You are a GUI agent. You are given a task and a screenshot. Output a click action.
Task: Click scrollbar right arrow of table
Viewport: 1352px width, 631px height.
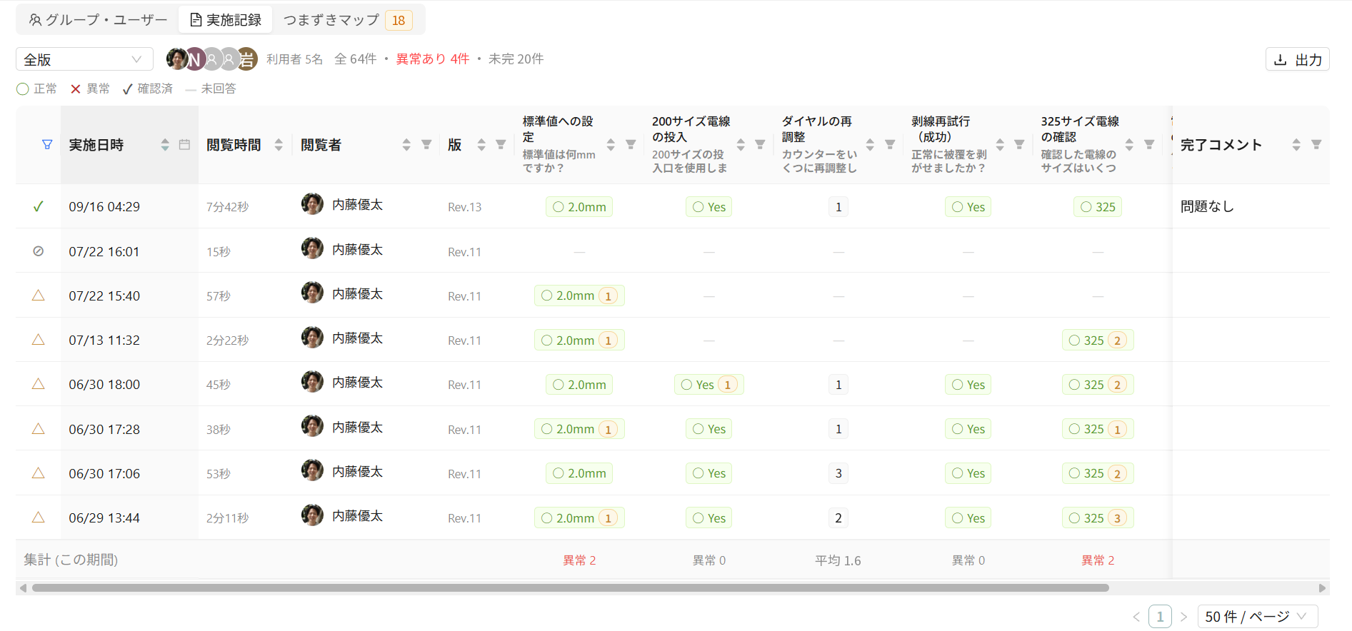click(1322, 588)
